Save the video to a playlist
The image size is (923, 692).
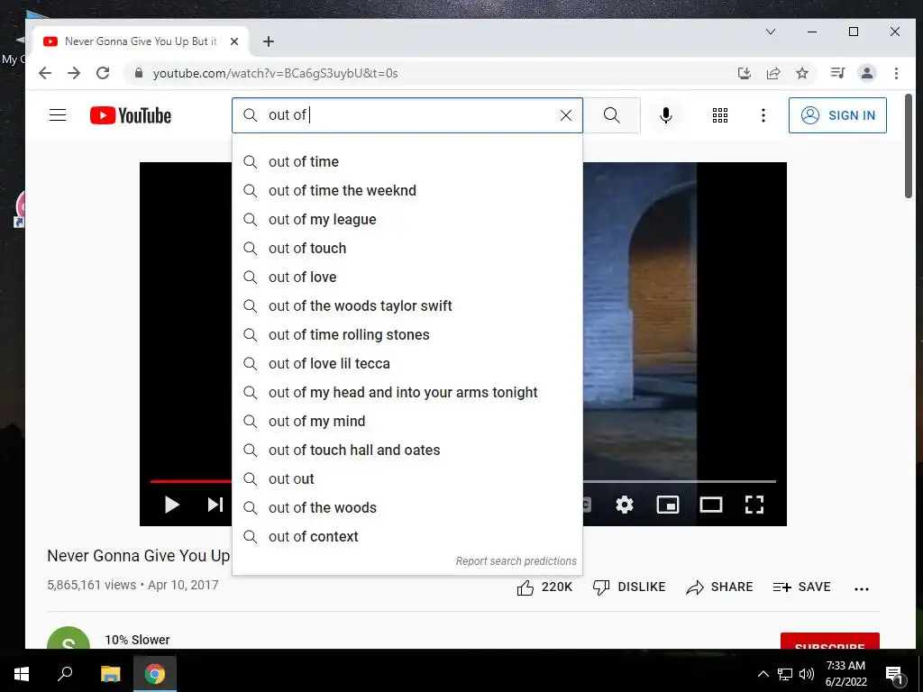(x=801, y=587)
